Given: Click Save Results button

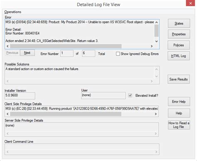Looking at the screenshot, I should pos(179,79).
